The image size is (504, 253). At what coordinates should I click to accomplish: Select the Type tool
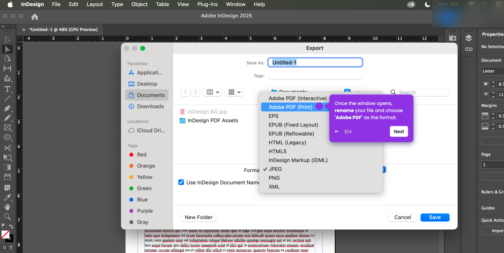7,89
